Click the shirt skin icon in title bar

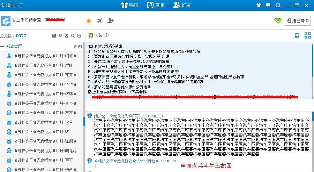(259, 5)
